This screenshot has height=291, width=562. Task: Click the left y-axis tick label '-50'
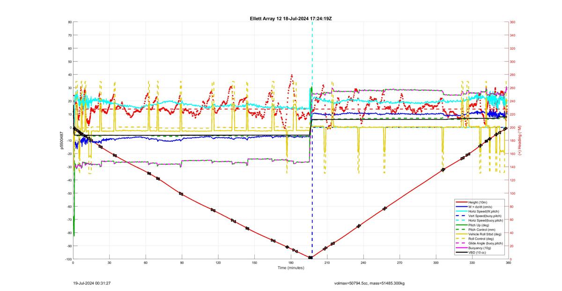click(x=68, y=193)
